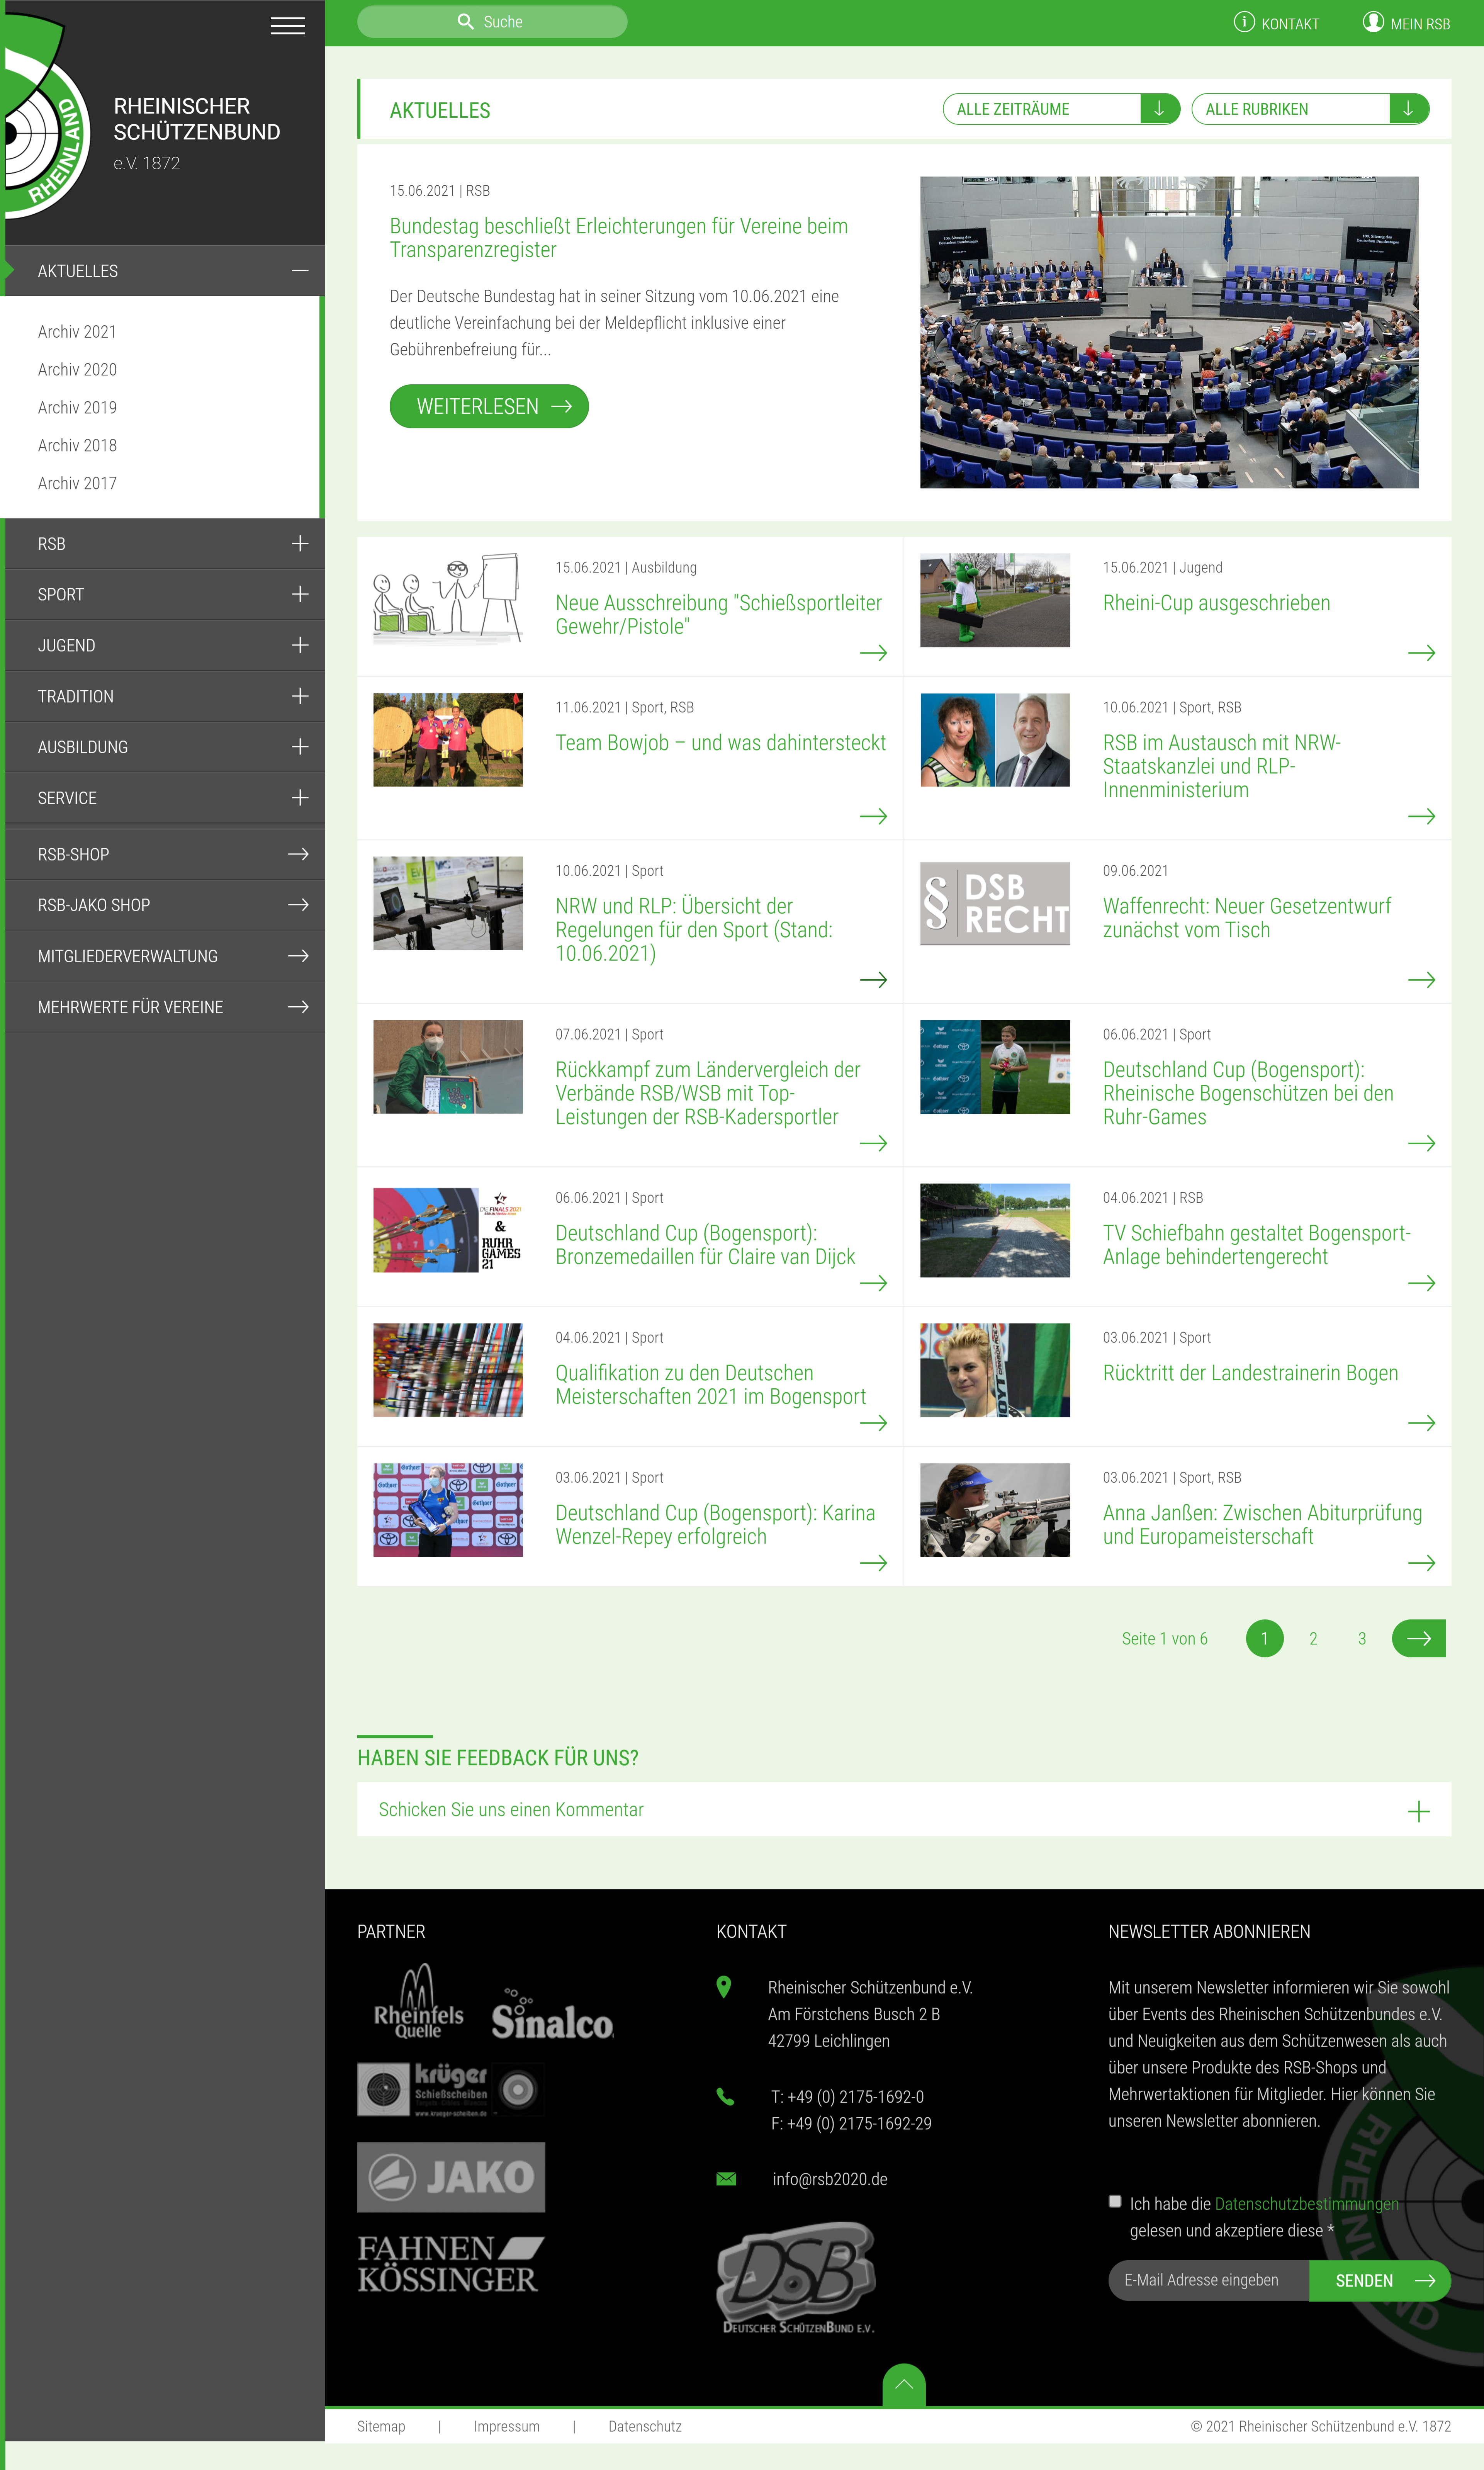The height and width of the screenshot is (2470, 1484).
Task: Go to page 3
Action: [x=1361, y=1638]
